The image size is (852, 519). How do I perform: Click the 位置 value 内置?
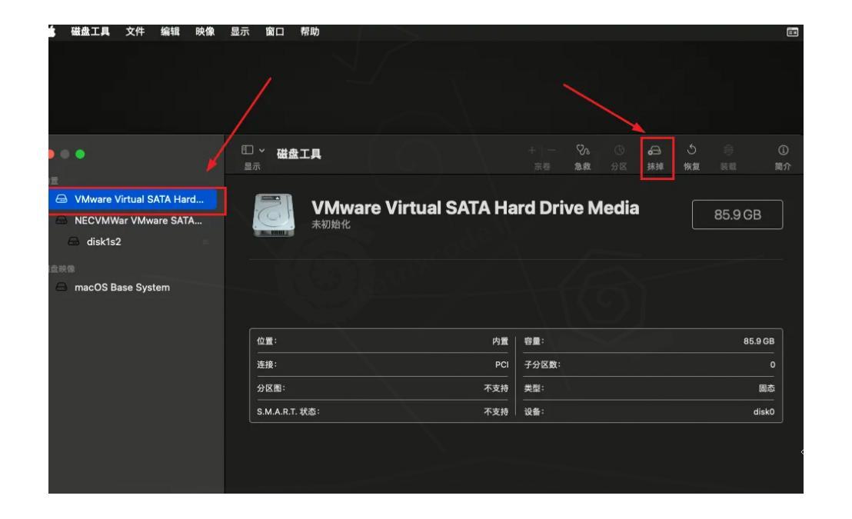[x=500, y=341]
